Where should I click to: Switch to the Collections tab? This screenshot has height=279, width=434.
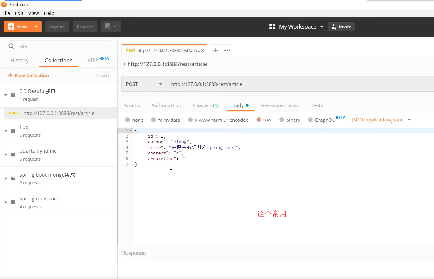59,61
